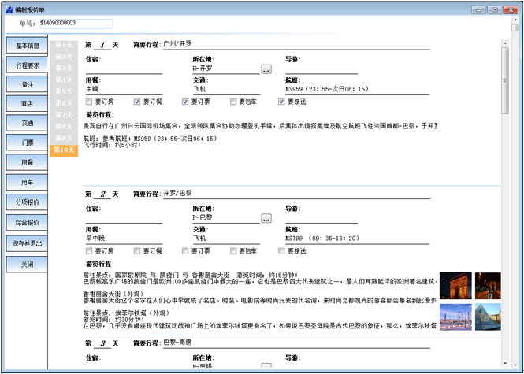Click text 飞行时间: 约5小时
The image size is (524, 374).
click(112, 145)
